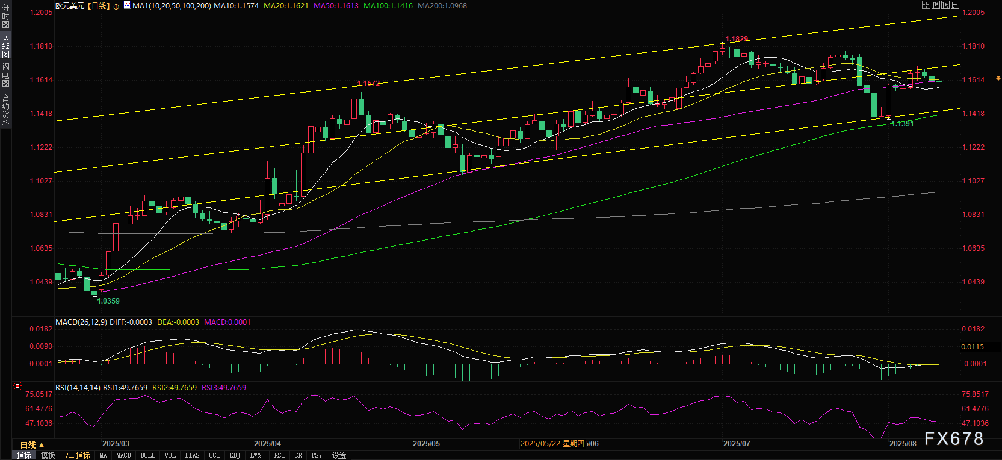Click the scroll chart right icon
Image resolution: width=1002 pixels, height=460 pixels.
[x=955, y=5]
